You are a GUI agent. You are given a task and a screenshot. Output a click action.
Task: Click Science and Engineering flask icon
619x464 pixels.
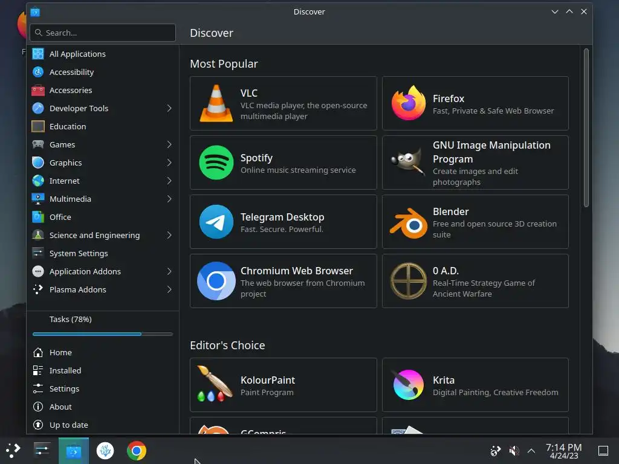(38, 235)
